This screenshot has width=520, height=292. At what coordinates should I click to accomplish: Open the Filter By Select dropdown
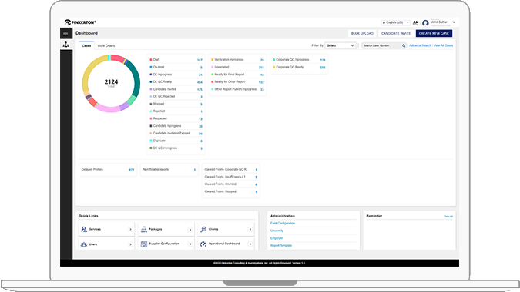[x=341, y=45]
